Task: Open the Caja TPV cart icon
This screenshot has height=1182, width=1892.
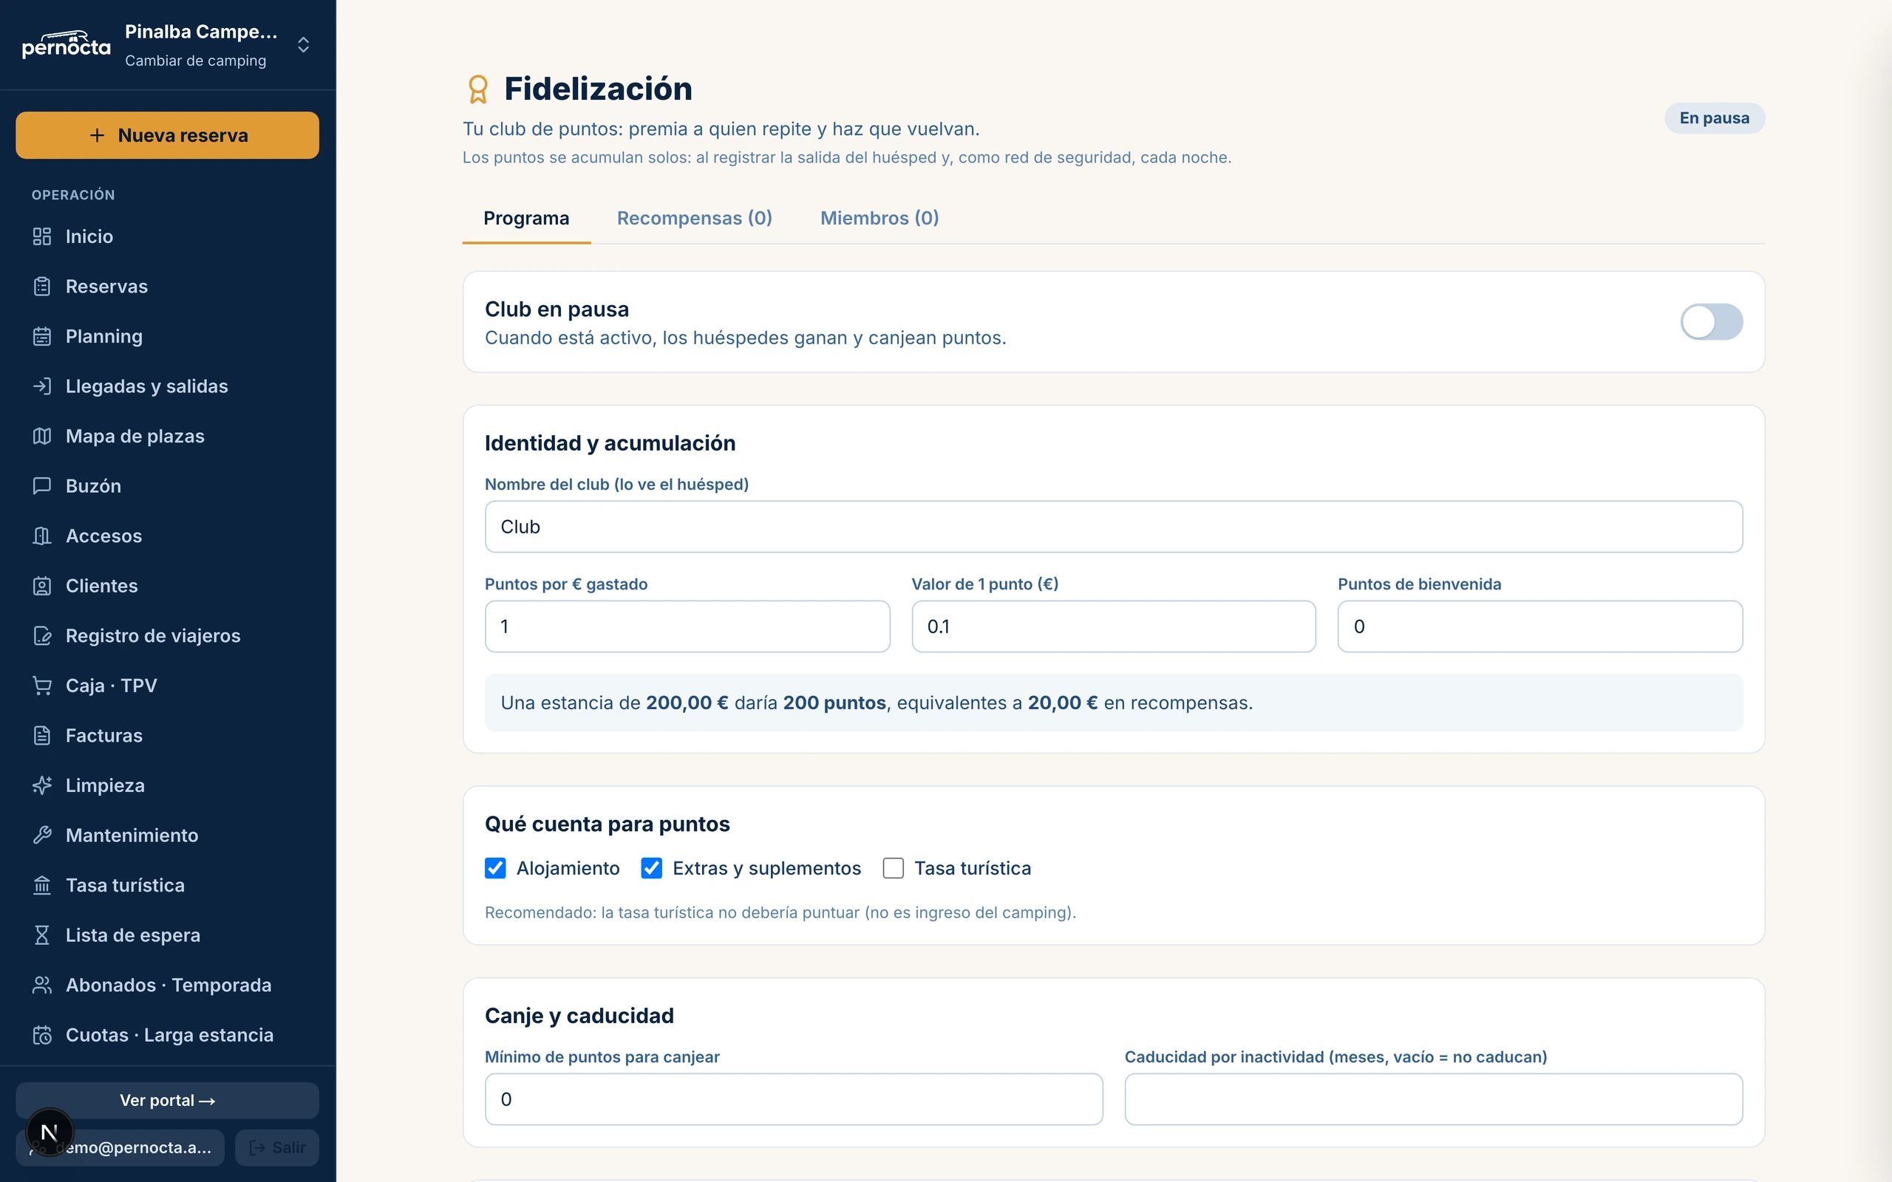Action: tap(42, 686)
